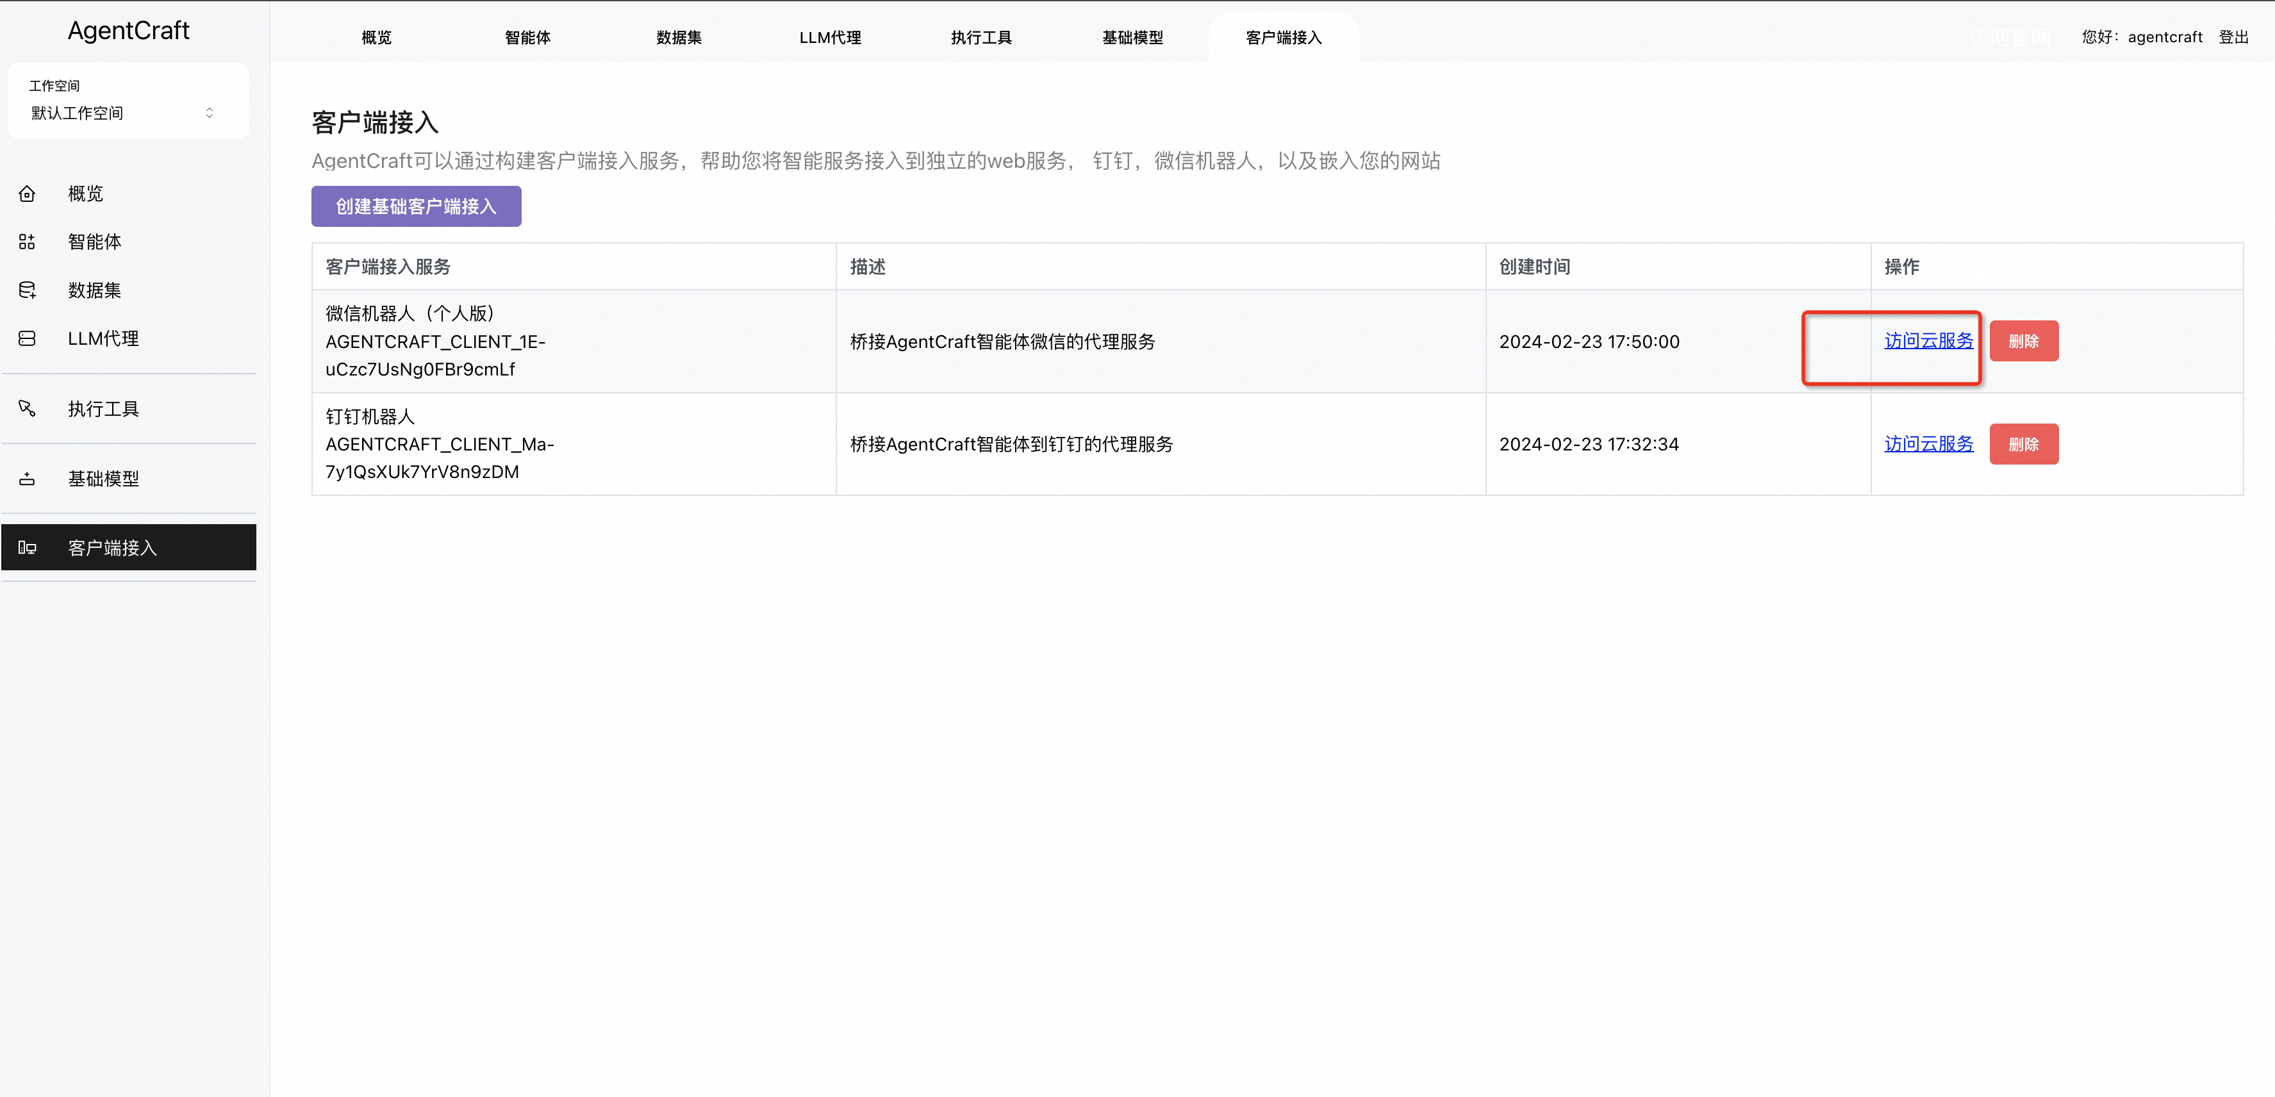Image resolution: width=2275 pixels, height=1097 pixels.
Task: Click the home icon beside 概览 in sidebar
Action: tap(28, 194)
